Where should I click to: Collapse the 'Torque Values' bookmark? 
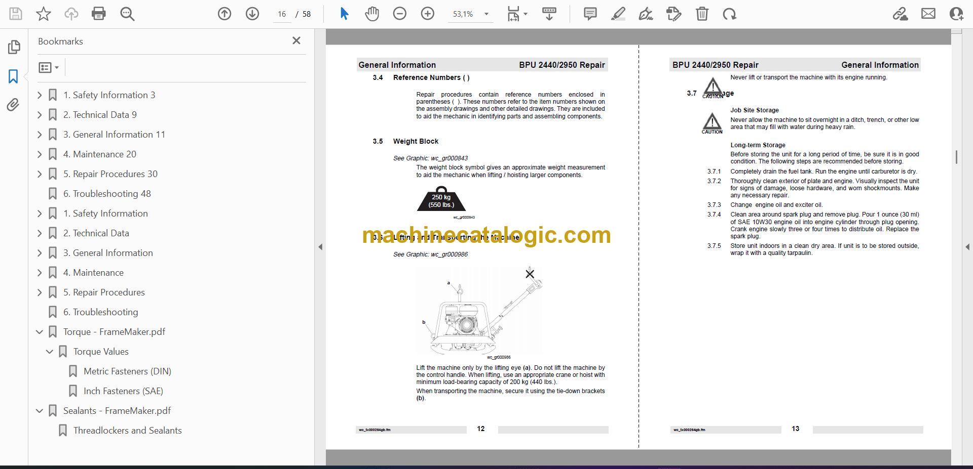pos(50,352)
